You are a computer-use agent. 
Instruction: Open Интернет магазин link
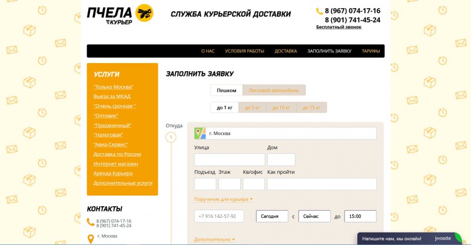pos(115,164)
